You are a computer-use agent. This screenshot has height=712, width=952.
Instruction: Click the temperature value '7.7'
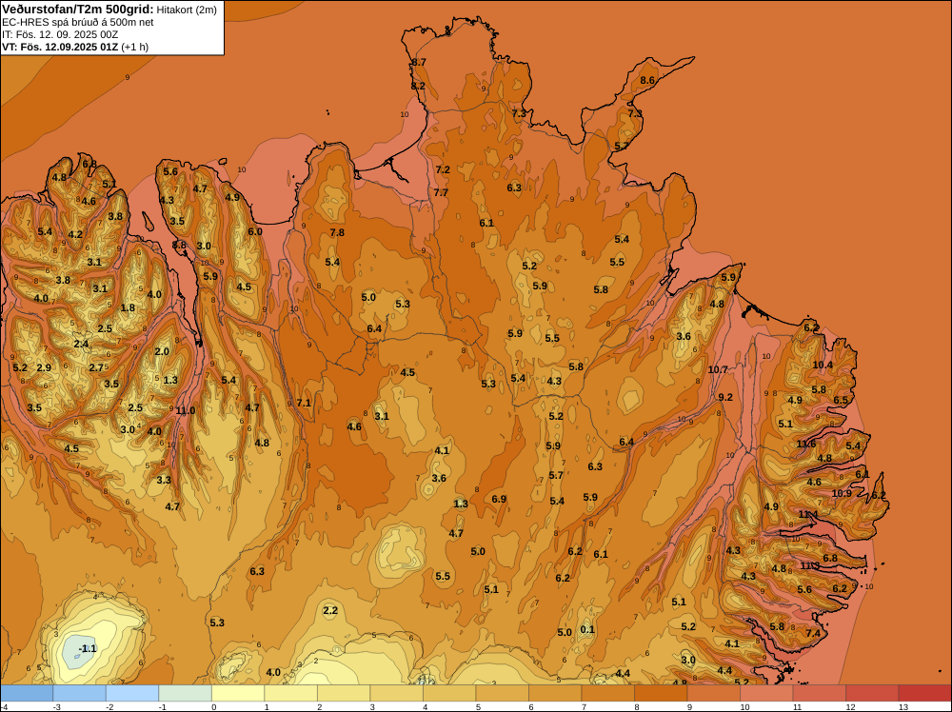point(441,192)
